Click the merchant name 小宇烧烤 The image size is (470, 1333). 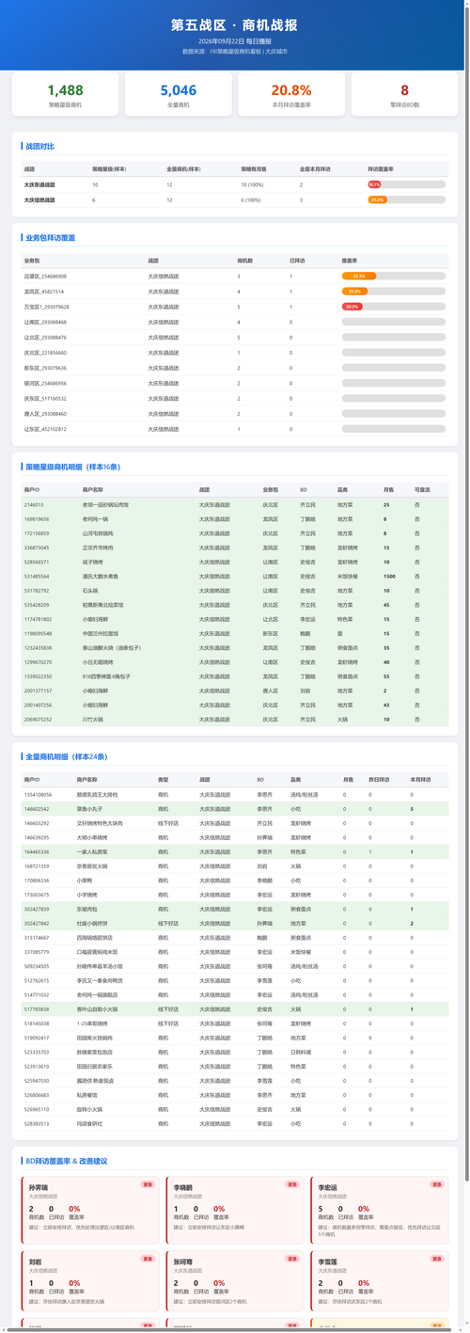[87, 895]
